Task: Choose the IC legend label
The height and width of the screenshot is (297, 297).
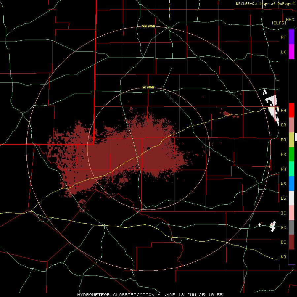Action: (283, 213)
